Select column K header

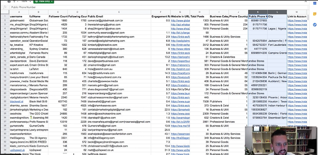coord(258,12)
